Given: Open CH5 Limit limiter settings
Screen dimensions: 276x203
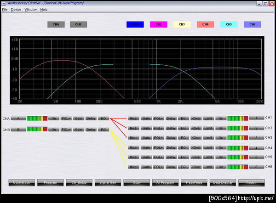Looking at the screenshot, I should click(x=208, y=157).
